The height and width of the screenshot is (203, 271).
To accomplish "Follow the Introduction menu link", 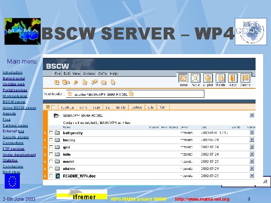I will (x=12, y=73).
